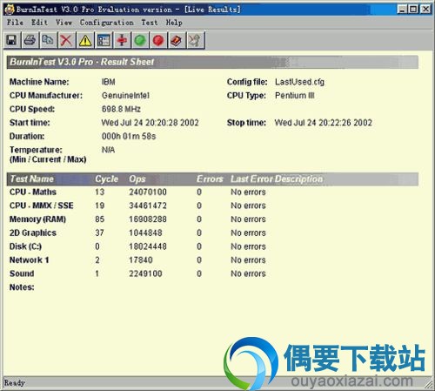435x391 pixels.
Task: Click the ops value 17840
Action: click(x=141, y=260)
